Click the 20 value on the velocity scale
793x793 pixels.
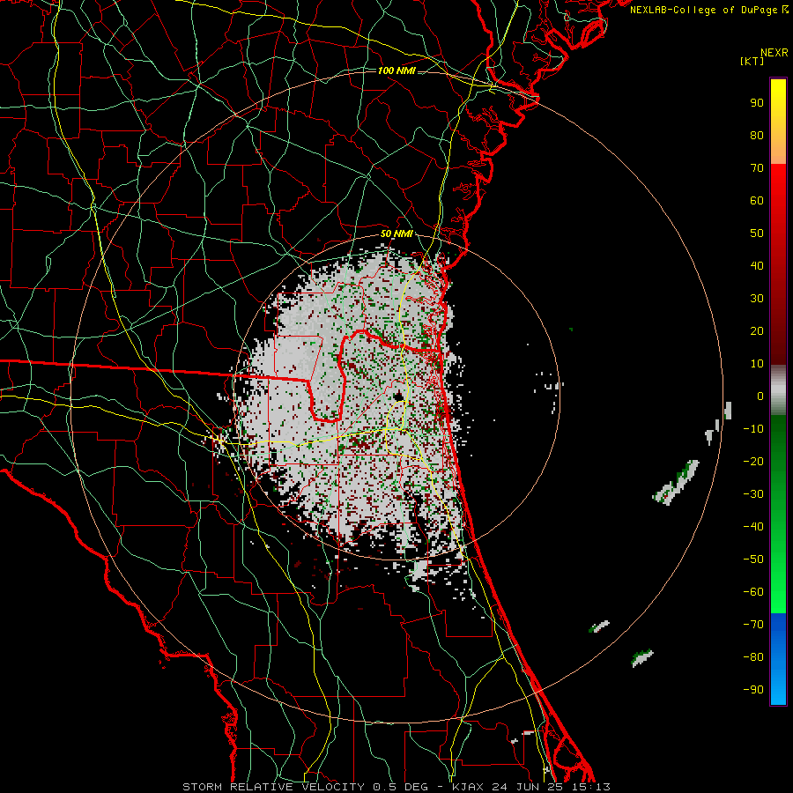(x=757, y=331)
